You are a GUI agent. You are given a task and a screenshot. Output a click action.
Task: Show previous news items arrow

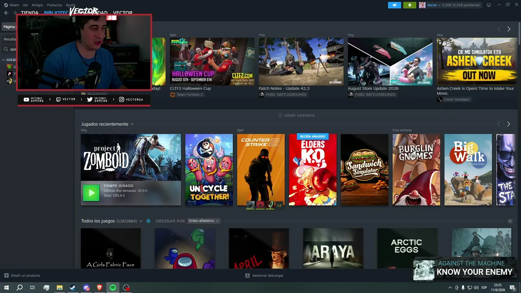499,29
